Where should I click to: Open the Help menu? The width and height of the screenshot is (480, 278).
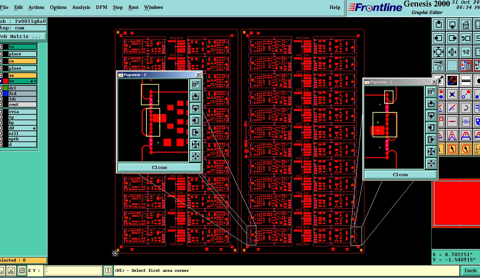pyautogui.click(x=335, y=7)
